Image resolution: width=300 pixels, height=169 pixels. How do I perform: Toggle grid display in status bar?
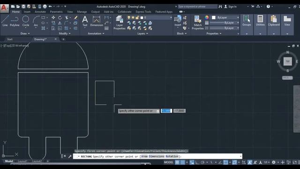(x=177, y=162)
